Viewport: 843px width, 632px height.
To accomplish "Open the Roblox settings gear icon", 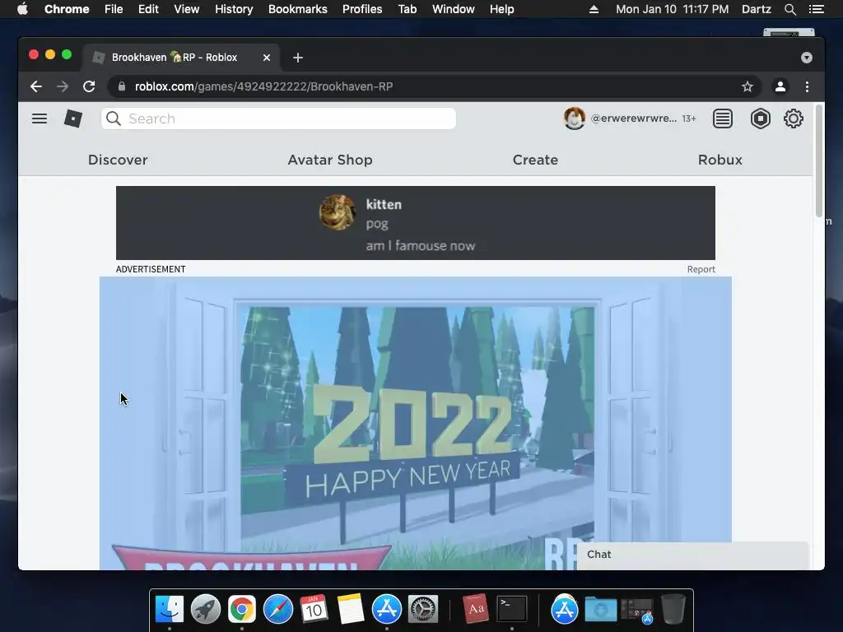I will 793,118.
